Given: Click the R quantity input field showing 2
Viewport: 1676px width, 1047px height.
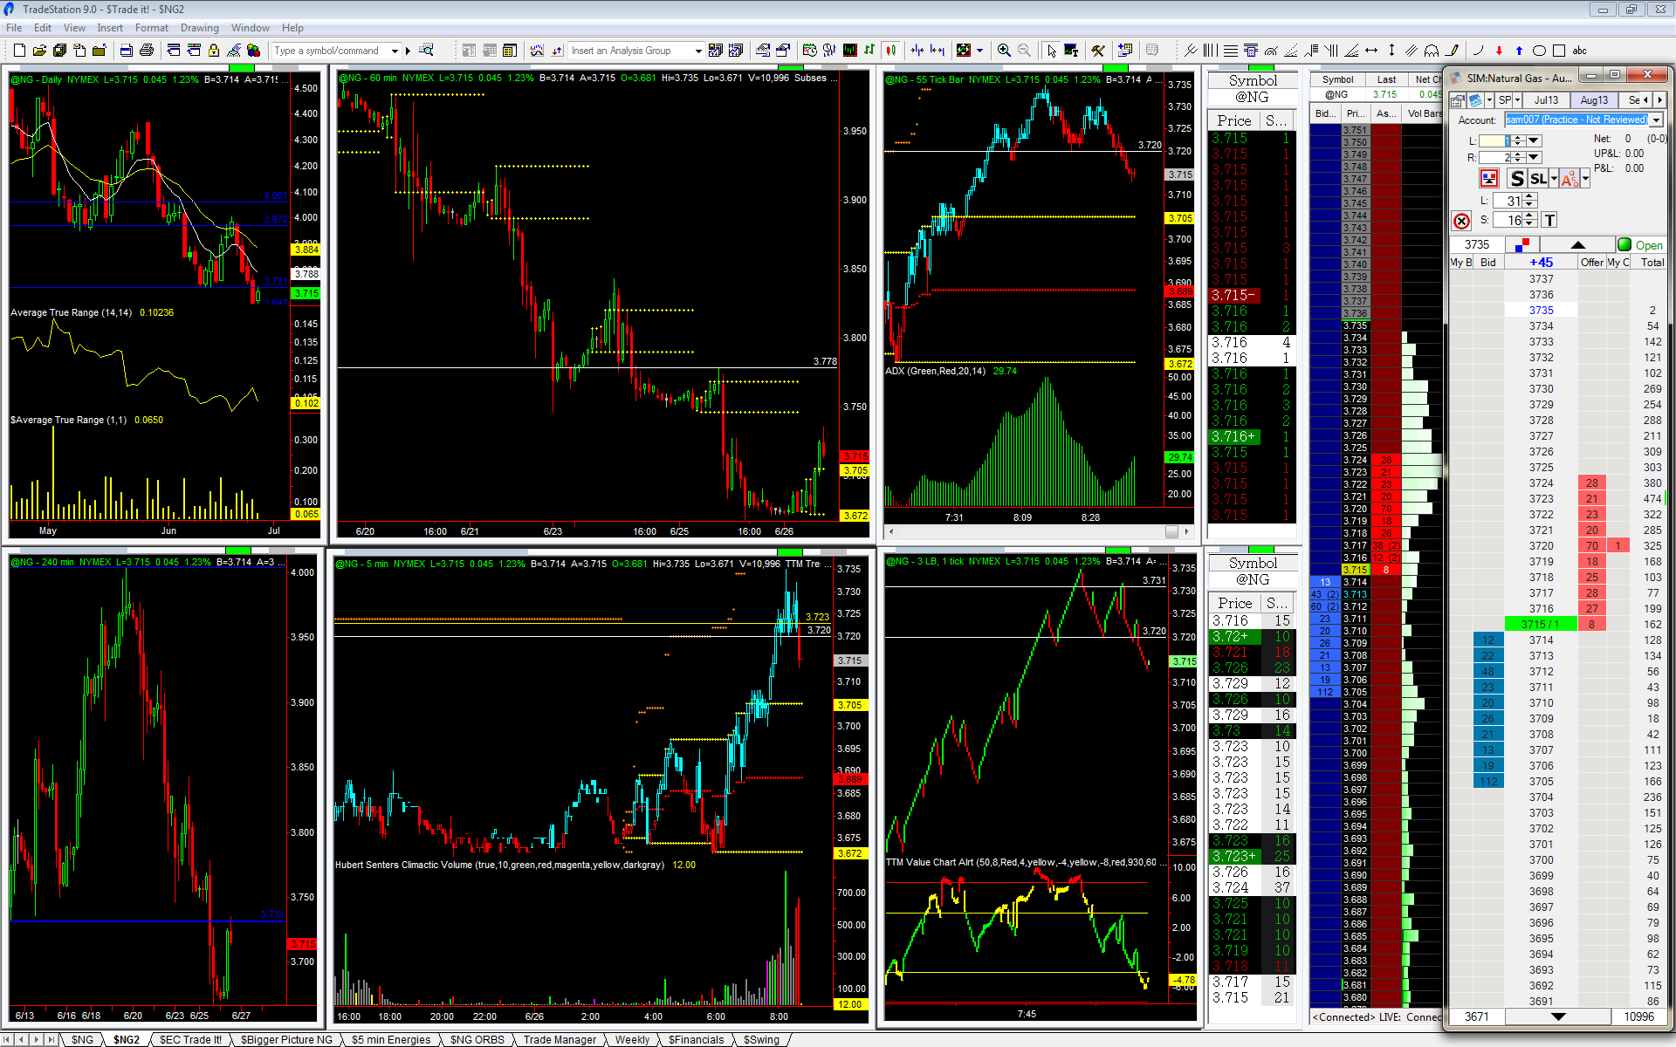Looking at the screenshot, I should (1494, 157).
